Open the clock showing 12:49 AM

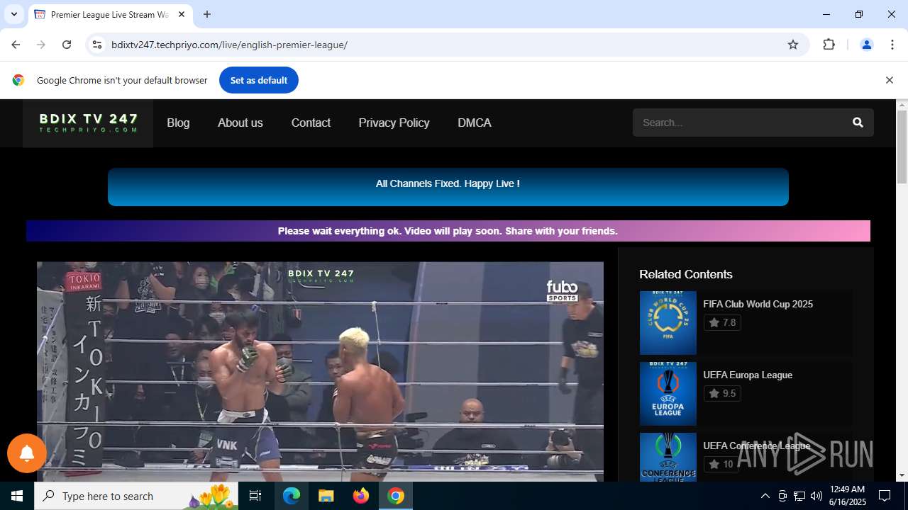(847, 496)
